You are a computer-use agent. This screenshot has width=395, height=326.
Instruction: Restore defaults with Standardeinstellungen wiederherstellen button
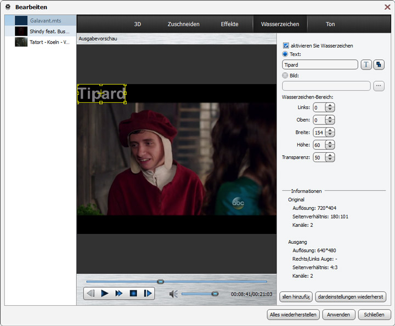pos(351,297)
